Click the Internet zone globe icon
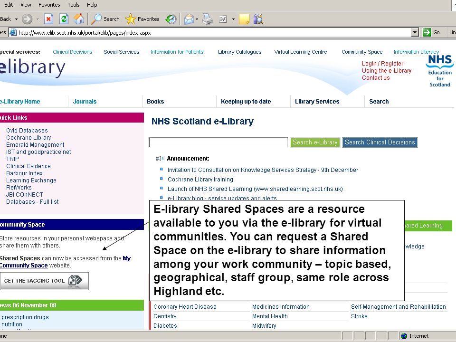Viewport: 456px width, 342px height. tap(404, 336)
